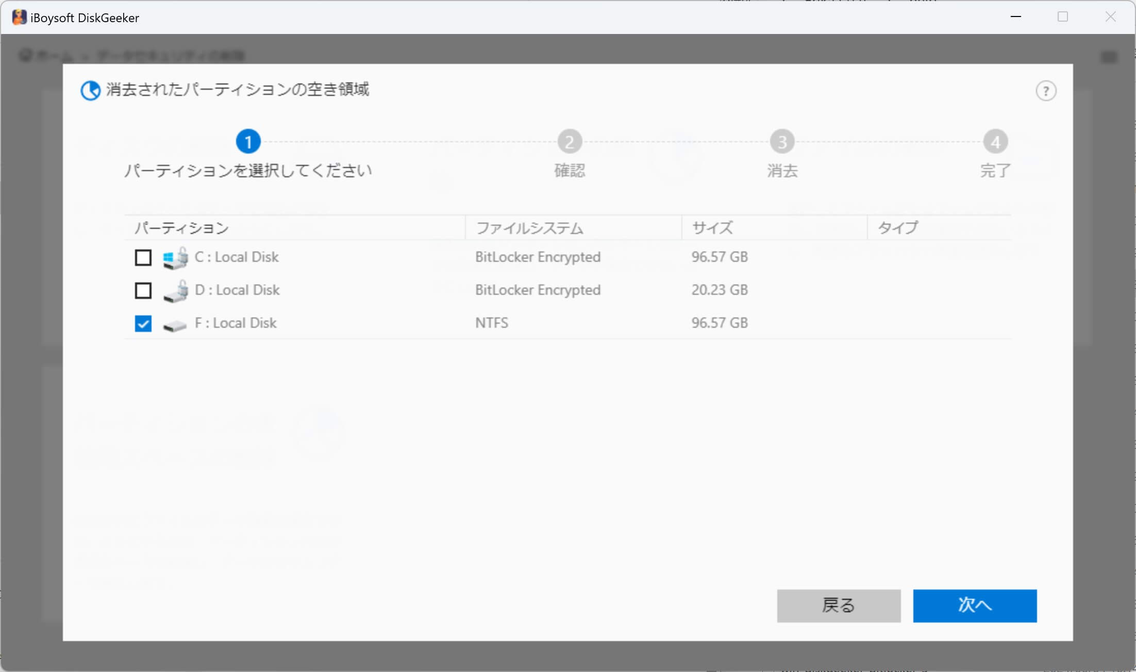Click NTFS file system cell
Image resolution: width=1136 pixels, height=672 pixels.
tap(492, 323)
